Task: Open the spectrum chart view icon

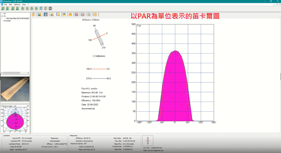Action: pos(40,15)
